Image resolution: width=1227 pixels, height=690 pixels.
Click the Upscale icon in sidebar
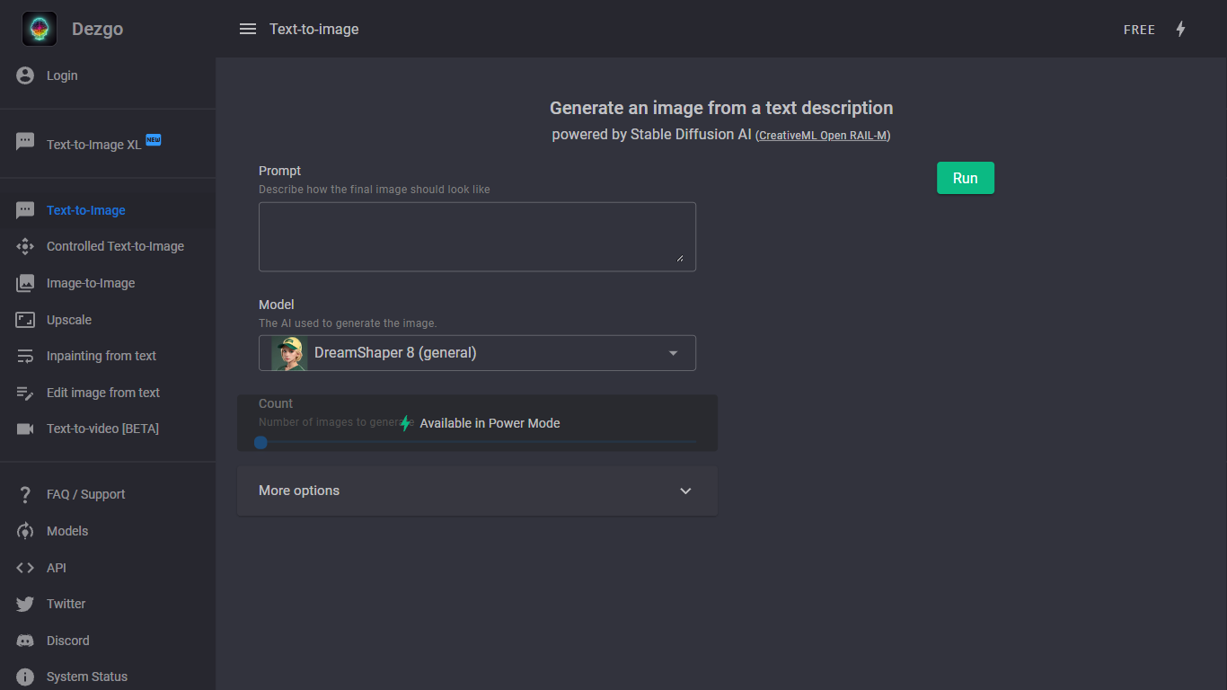(25, 320)
